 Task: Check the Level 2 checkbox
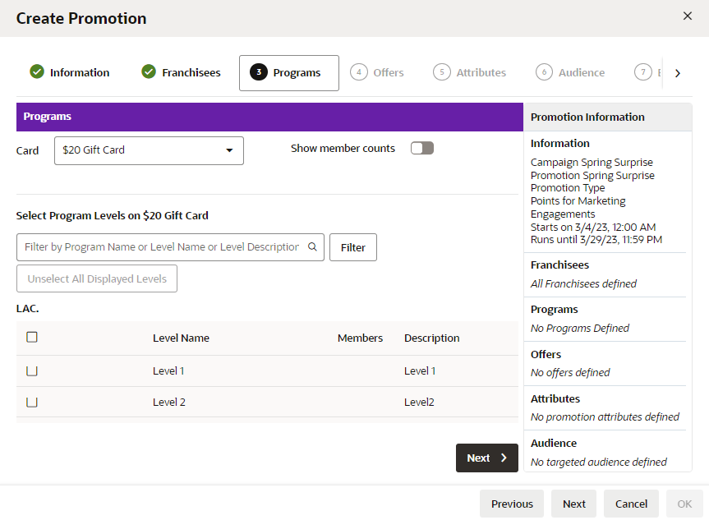32,402
